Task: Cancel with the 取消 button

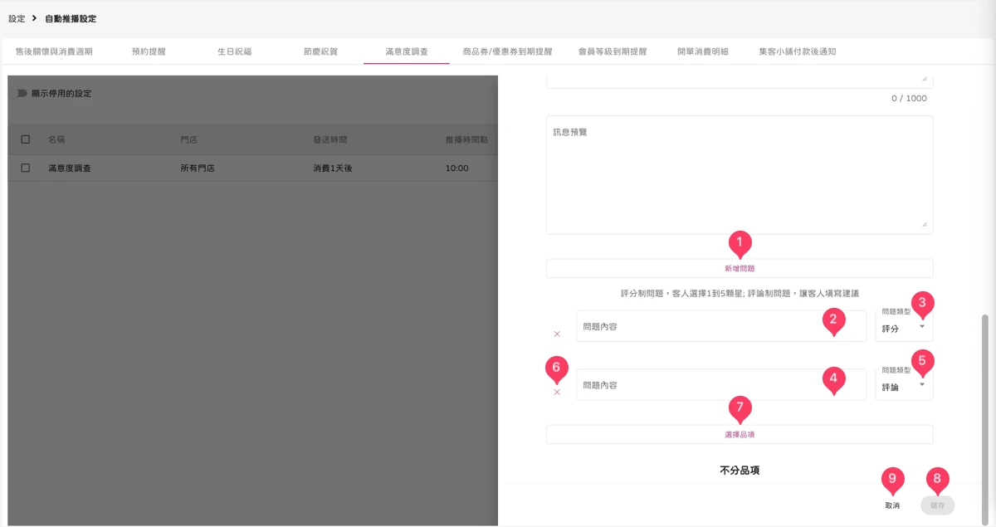Action: click(x=892, y=505)
